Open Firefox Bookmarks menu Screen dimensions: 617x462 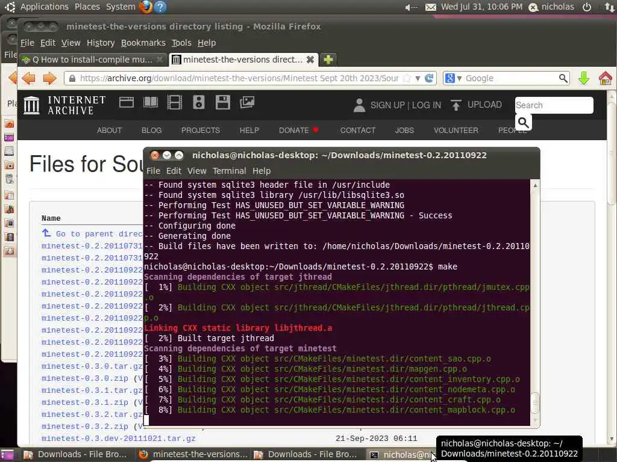tap(143, 43)
